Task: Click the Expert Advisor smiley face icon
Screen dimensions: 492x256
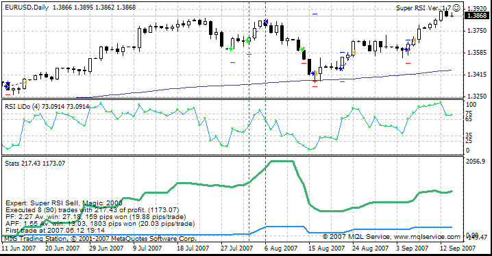Action: [x=456, y=8]
